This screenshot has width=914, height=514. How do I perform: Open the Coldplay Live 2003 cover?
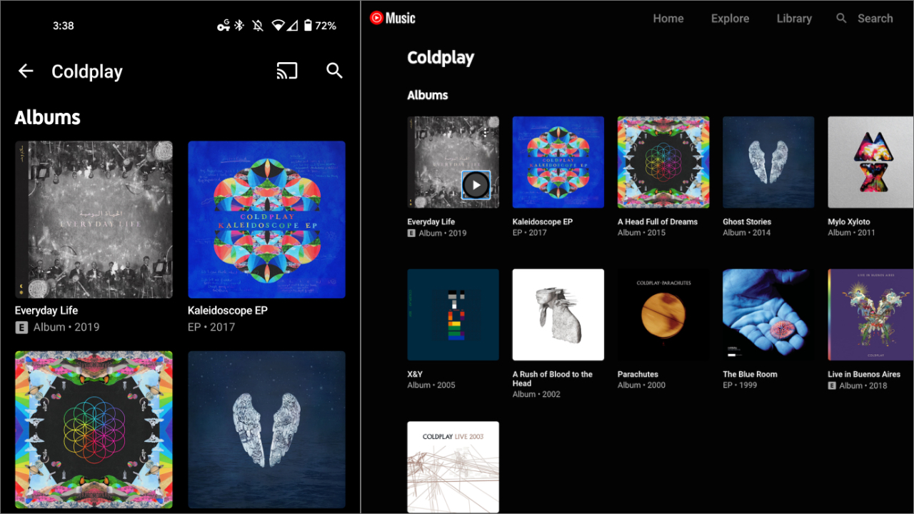click(x=453, y=467)
